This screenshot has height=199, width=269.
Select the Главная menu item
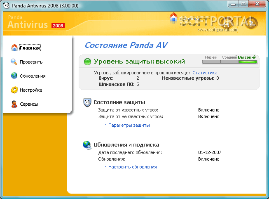point(30,48)
